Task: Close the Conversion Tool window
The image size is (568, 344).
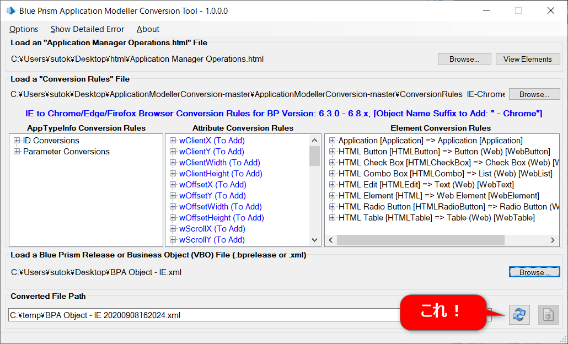Action: [x=550, y=10]
